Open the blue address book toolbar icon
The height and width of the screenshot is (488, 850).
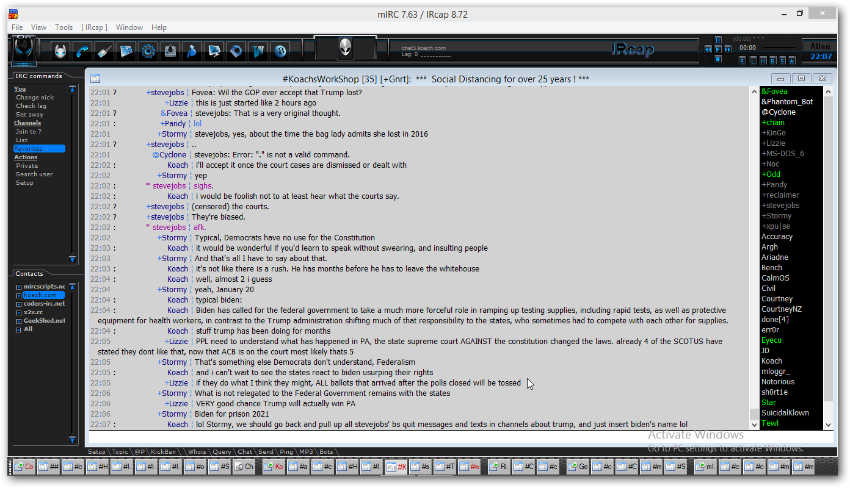point(126,51)
